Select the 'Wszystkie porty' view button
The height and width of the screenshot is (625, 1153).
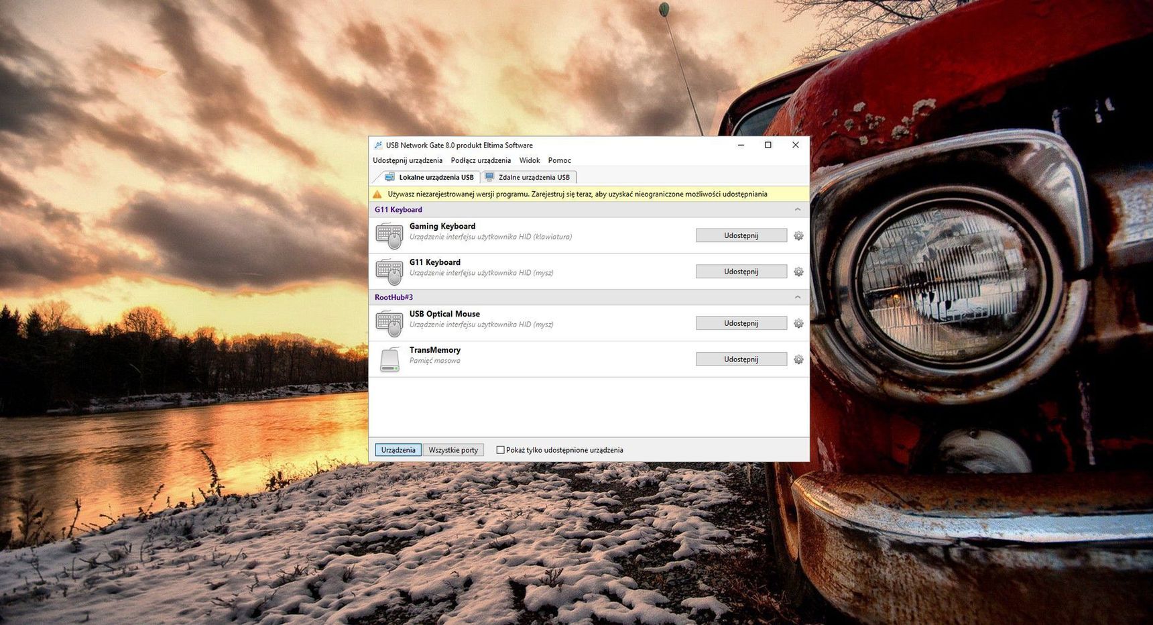coord(453,450)
